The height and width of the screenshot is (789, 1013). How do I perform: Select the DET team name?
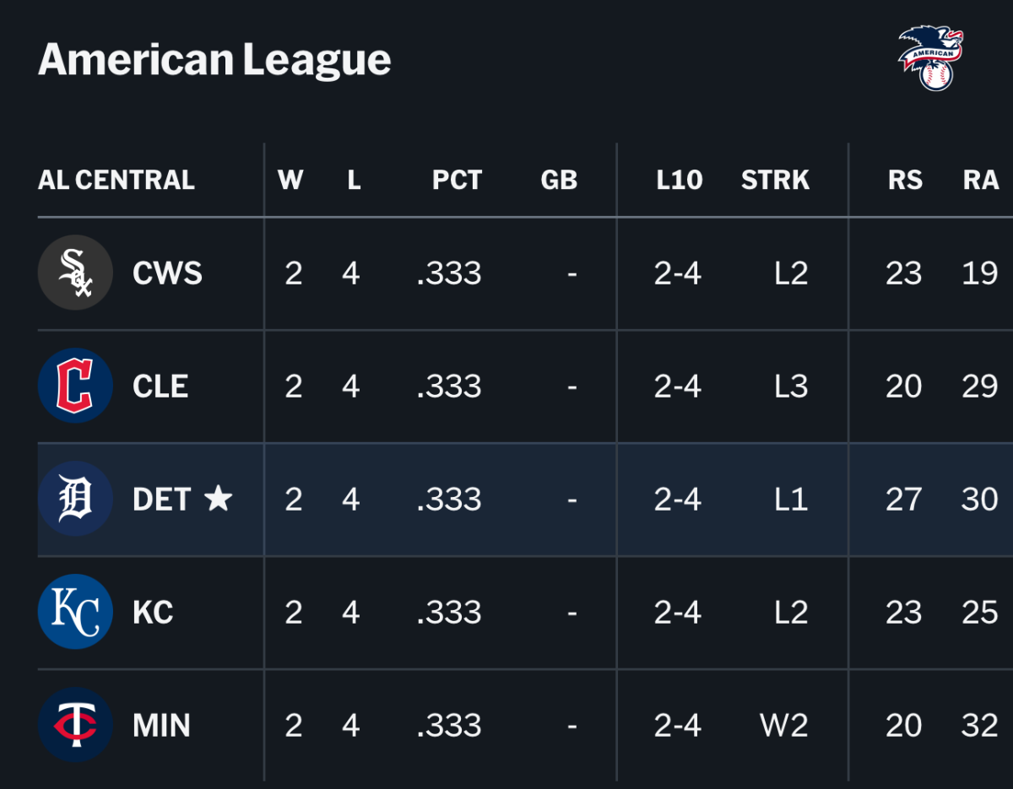(x=162, y=499)
